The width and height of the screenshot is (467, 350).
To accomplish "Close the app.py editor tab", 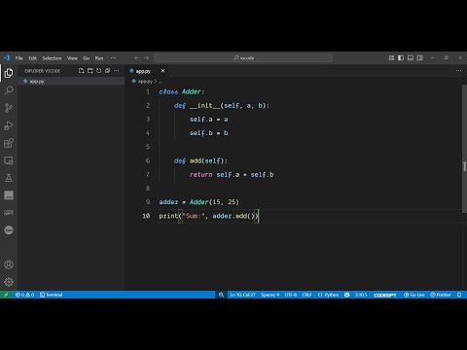I will pyautogui.click(x=162, y=71).
